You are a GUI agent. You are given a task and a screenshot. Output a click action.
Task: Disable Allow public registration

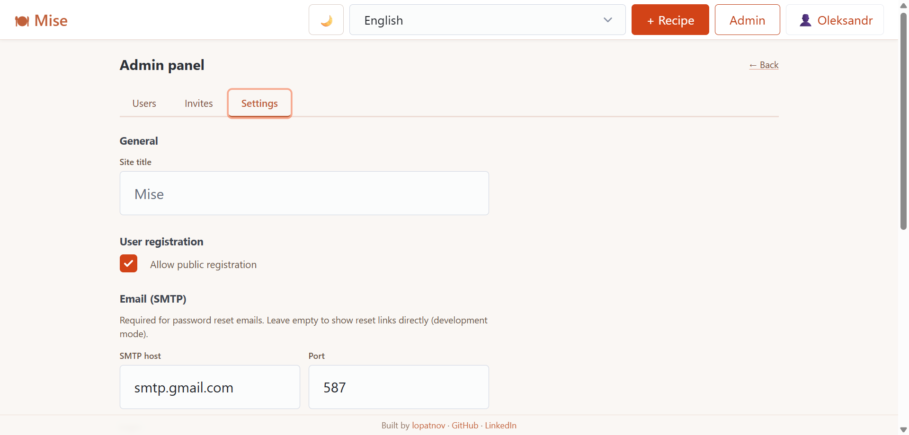pyautogui.click(x=128, y=263)
